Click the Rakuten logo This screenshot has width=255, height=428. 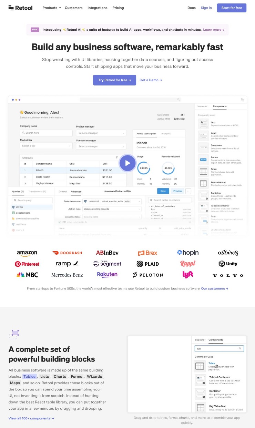pyautogui.click(x=107, y=275)
